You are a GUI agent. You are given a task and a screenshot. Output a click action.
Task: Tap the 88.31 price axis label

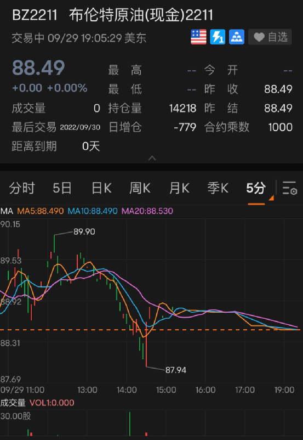point(10,343)
